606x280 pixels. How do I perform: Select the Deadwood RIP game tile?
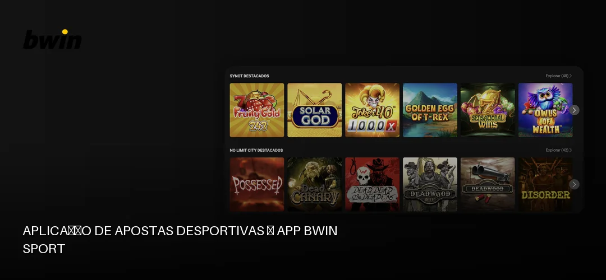[x=430, y=184]
